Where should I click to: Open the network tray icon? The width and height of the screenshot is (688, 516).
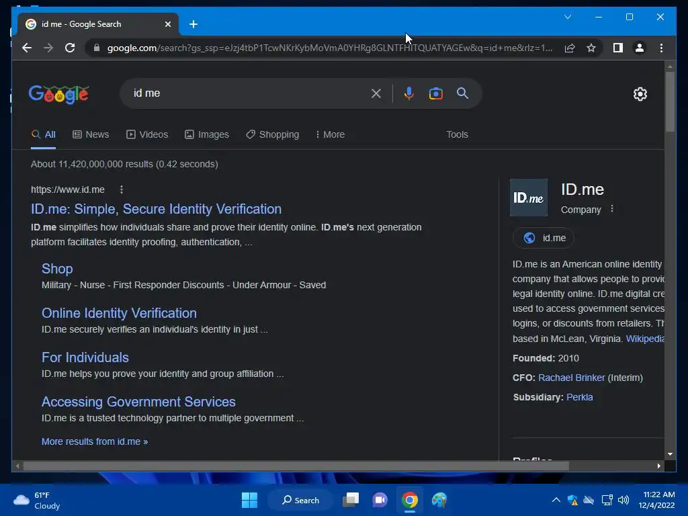(607, 500)
